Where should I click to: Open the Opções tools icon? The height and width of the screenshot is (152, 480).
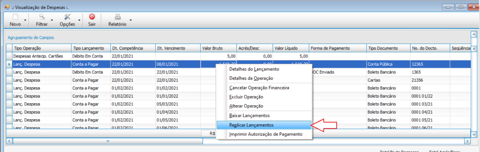(67, 17)
